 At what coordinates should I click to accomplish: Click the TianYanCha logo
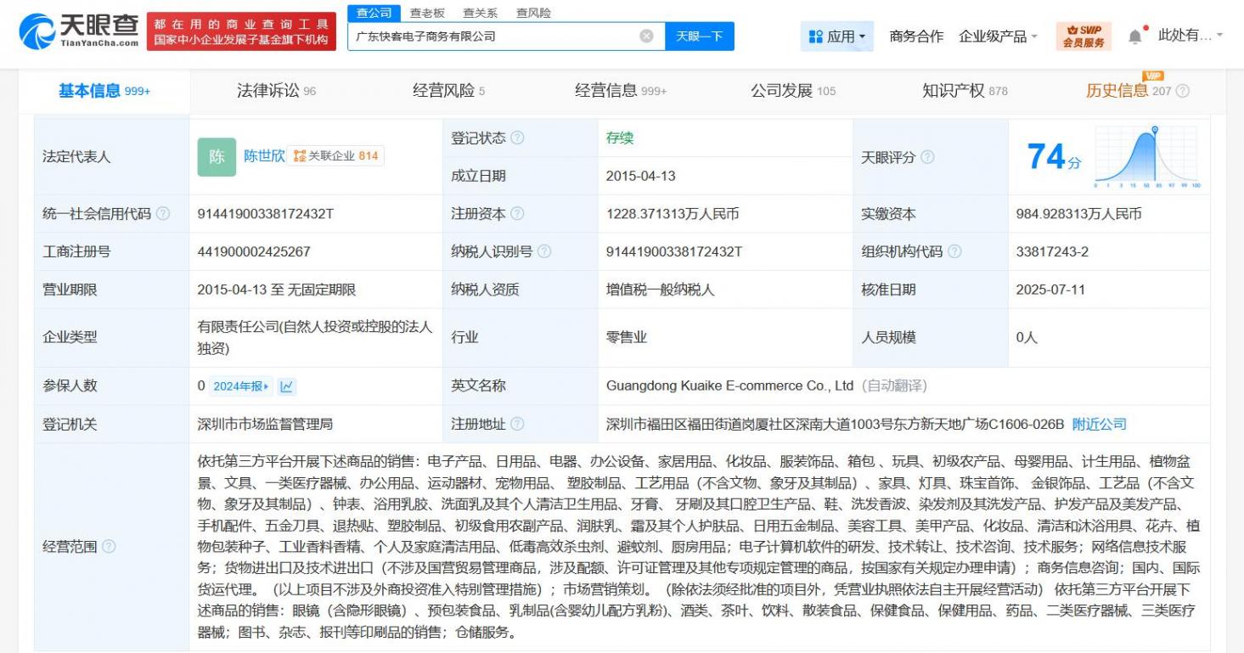[x=79, y=32]
